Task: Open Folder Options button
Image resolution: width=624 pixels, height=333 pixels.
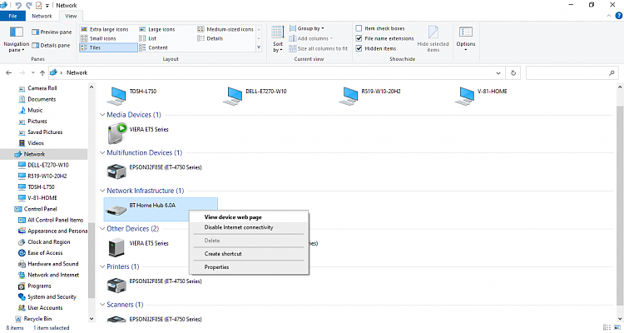Action: 466,39
